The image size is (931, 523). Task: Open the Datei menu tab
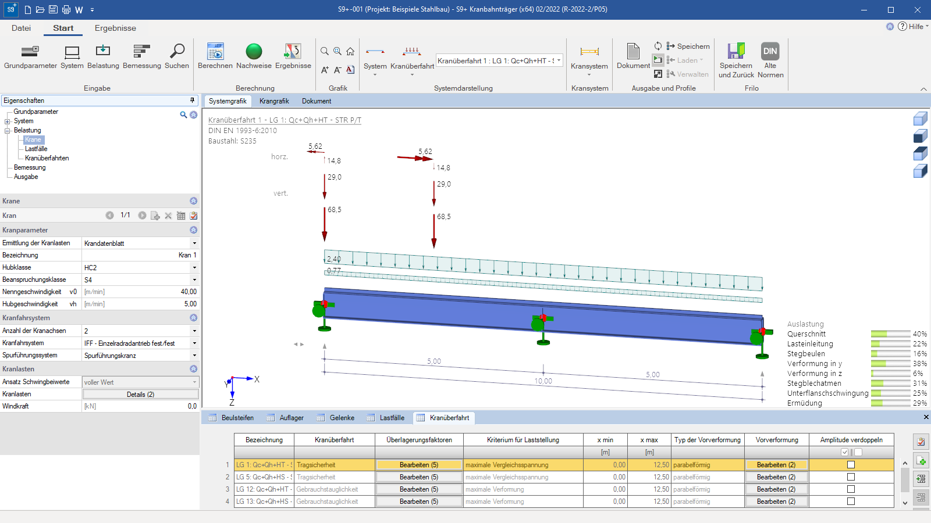pos(21,28)
